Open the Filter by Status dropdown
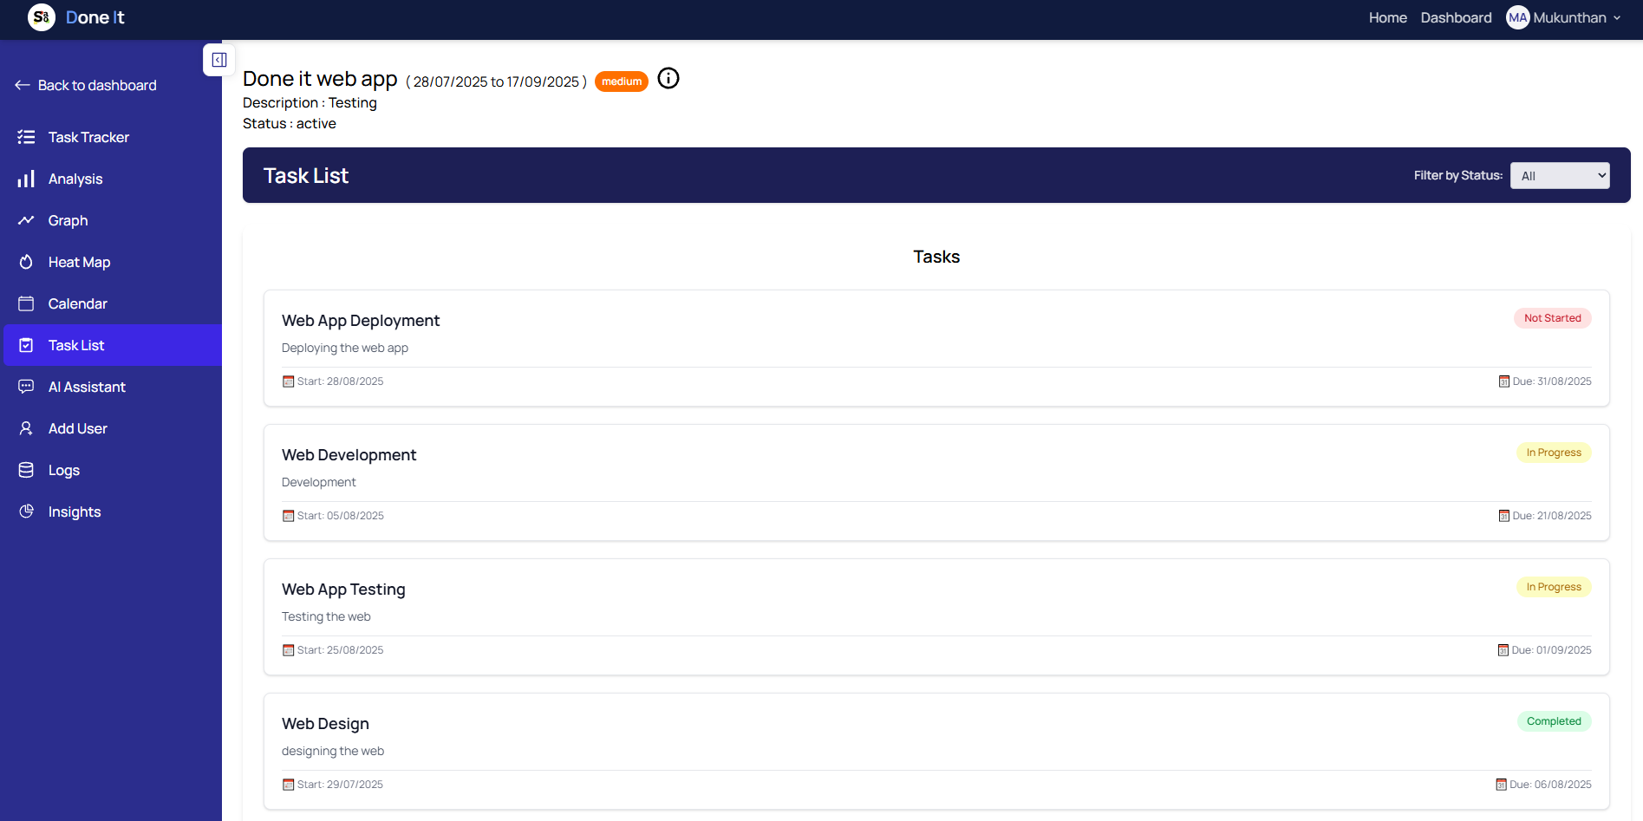 (x=1560, y=175)
